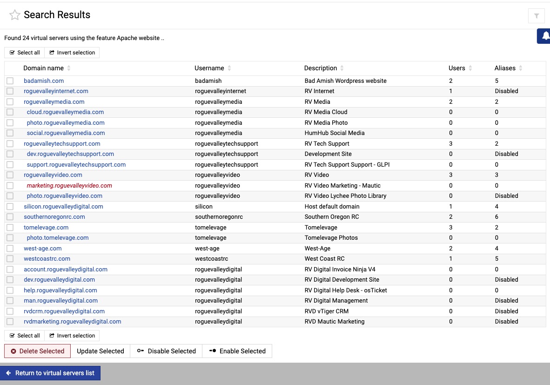Open photo.tomelevage.com link
This screenshot has width=550, height=385.
(58, 238)
